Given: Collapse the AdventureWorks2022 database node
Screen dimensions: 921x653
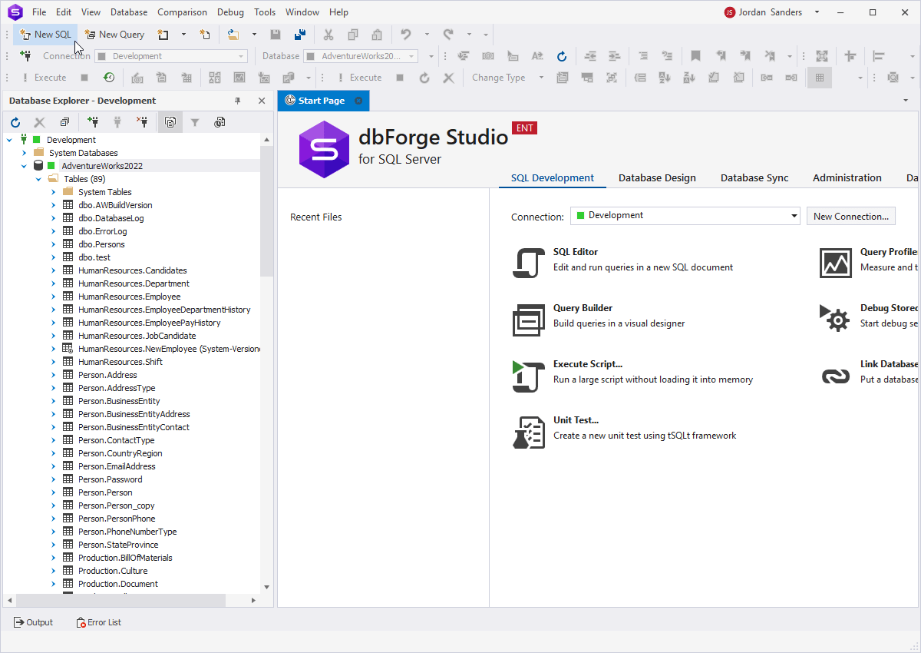Looking at the screenshot, I should coord(24,166).
